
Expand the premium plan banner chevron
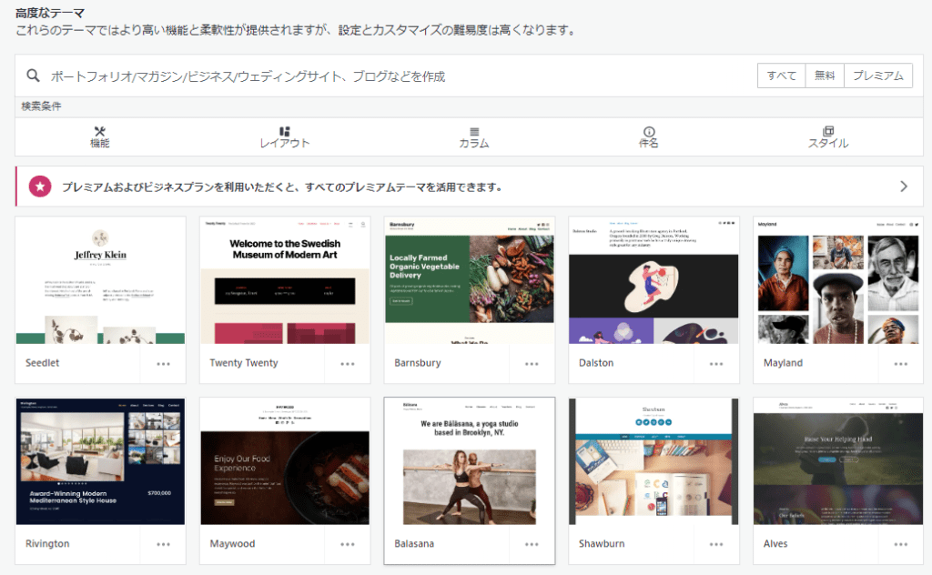pos(903,187)
